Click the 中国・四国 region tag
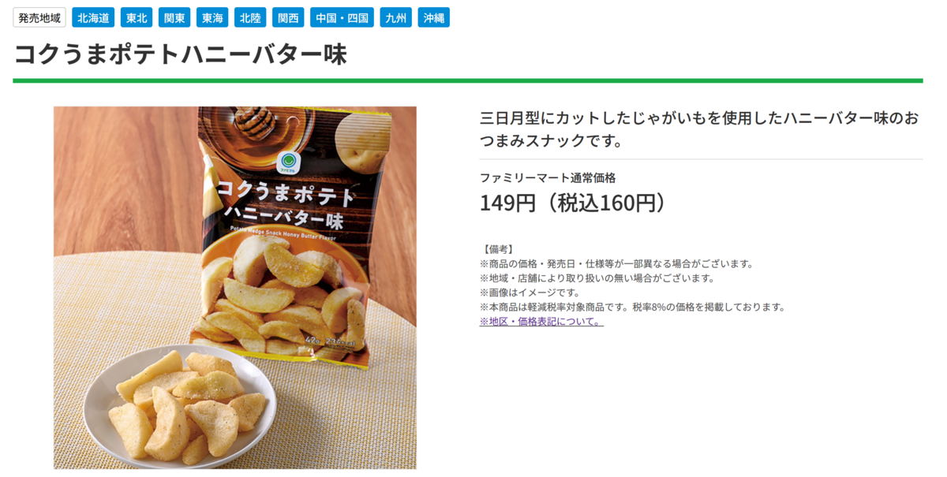The width and height of the screenshot is (947, 477). [342, 17]
